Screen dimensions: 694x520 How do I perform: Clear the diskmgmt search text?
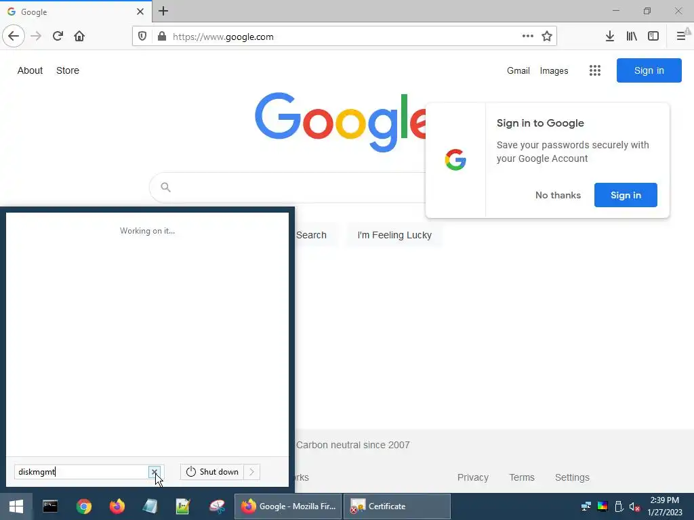[x=154, y=472]
